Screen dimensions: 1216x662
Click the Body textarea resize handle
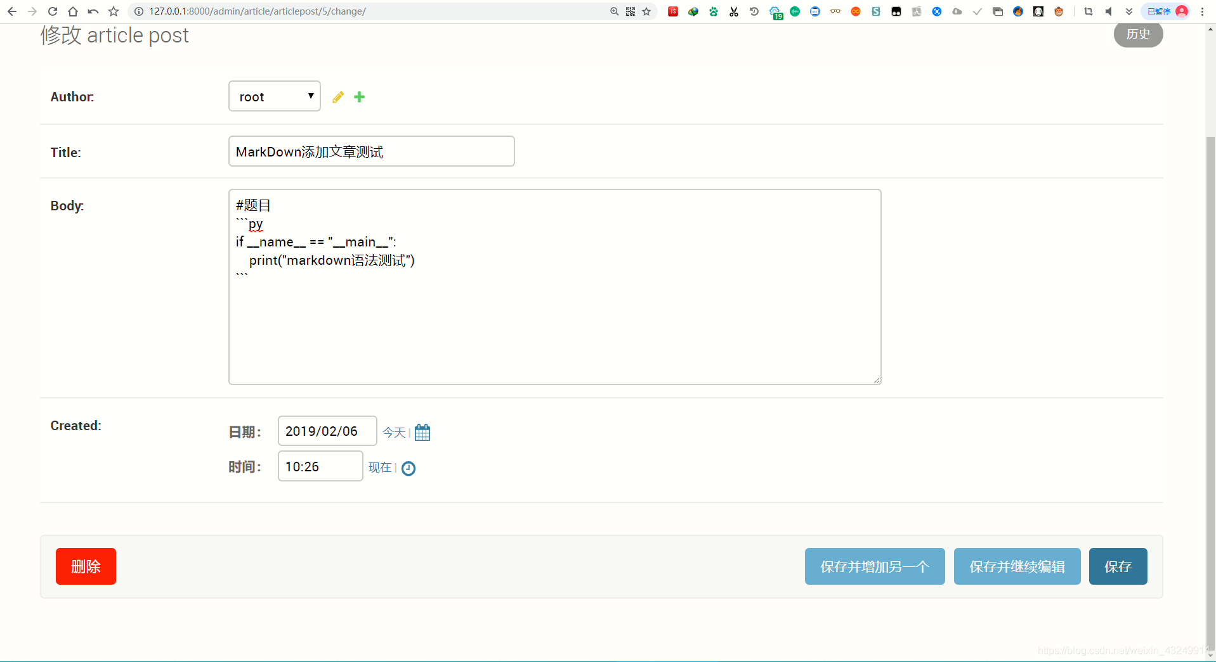[877, 380]
